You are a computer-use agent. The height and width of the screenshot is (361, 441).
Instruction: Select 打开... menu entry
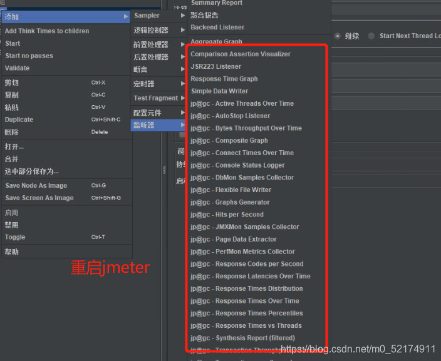66,146
